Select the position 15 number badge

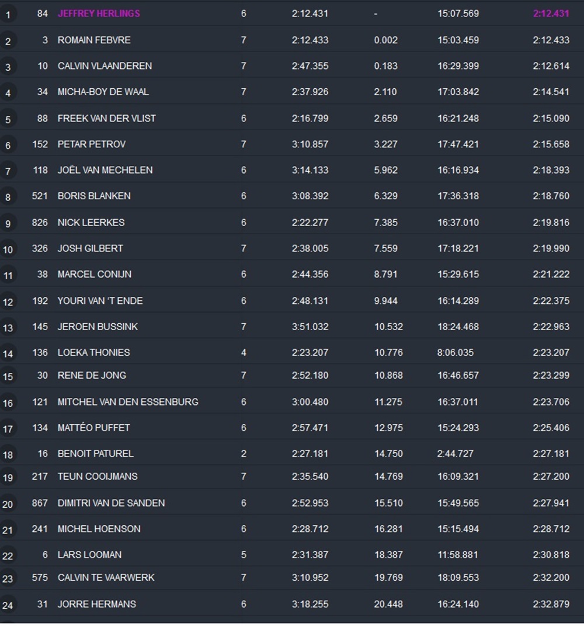8,377
